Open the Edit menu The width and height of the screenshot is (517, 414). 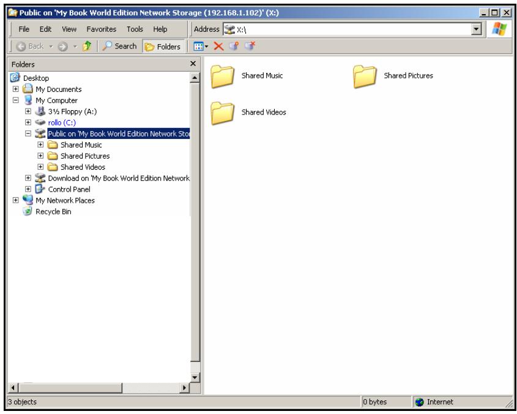[x=45, y=29]
